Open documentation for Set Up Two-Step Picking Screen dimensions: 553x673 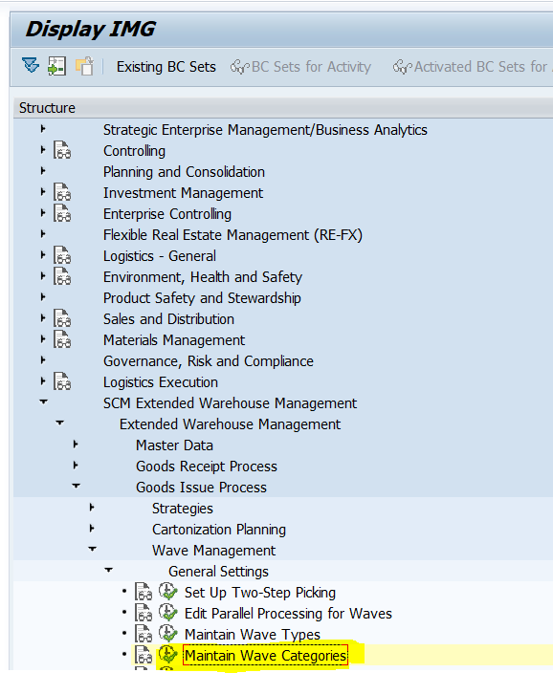(144, 592)
